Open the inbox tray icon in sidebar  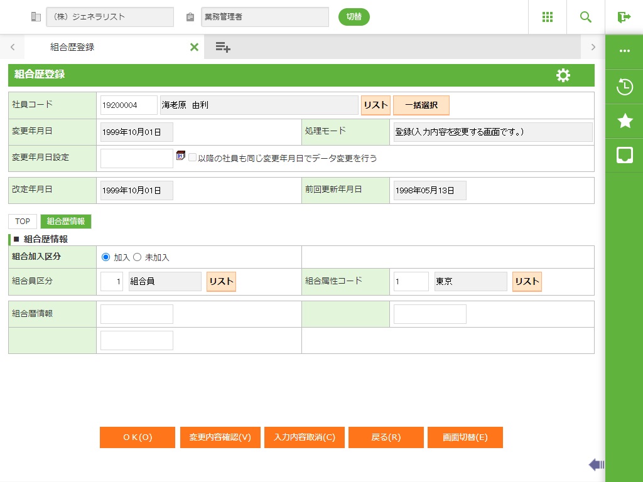624,155
